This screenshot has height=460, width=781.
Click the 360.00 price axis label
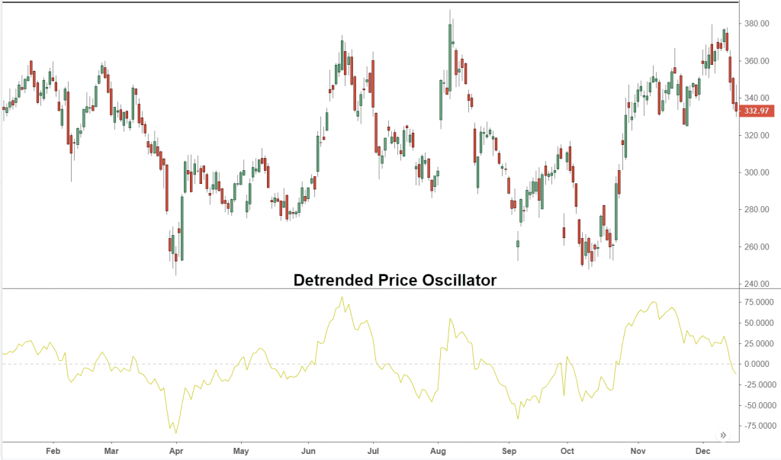pos(757,61)
